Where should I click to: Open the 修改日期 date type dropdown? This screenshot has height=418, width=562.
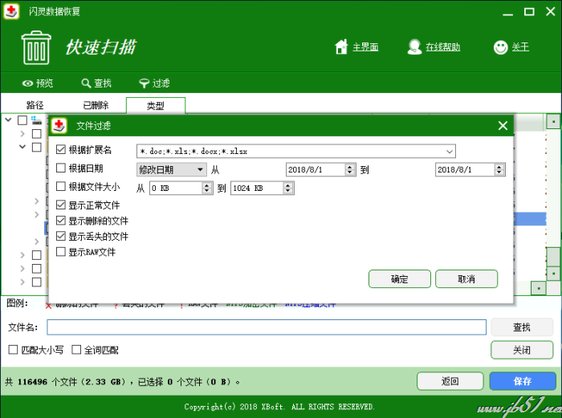click(x=171, y=169)
